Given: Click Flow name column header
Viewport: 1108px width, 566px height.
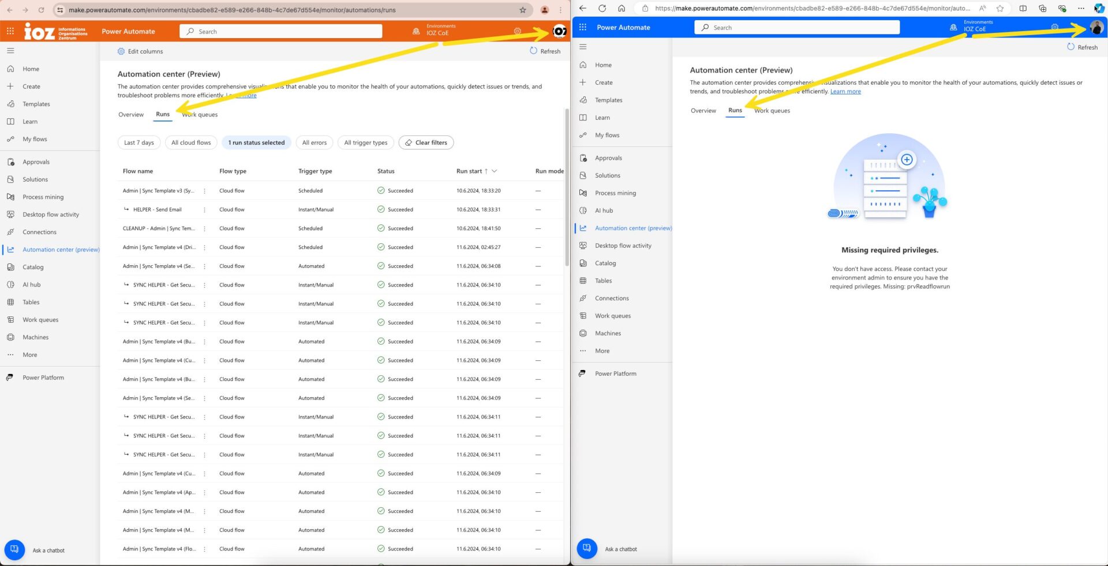Looking at the screenshot, I should point(138,171).
